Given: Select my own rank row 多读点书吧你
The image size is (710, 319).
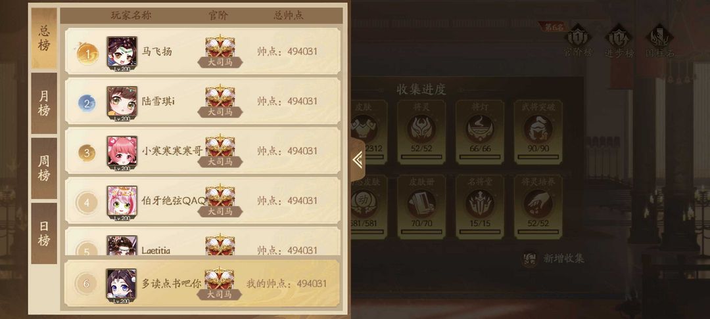Looking at the screenshot, I should pyautogui.click(x=202, y=284).
